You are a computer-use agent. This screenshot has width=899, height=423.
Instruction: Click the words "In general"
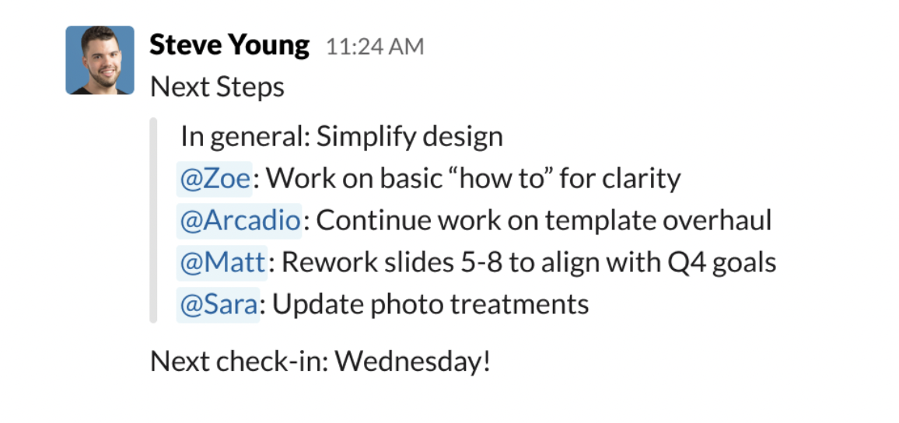pos(244,137)
